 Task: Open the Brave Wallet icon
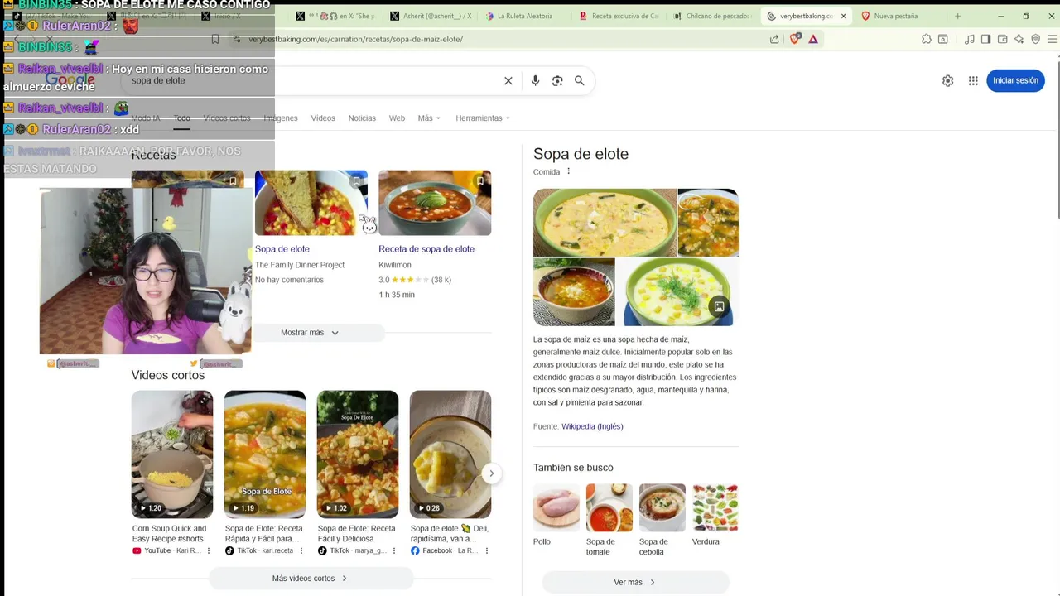click(x=1002, y=39)
